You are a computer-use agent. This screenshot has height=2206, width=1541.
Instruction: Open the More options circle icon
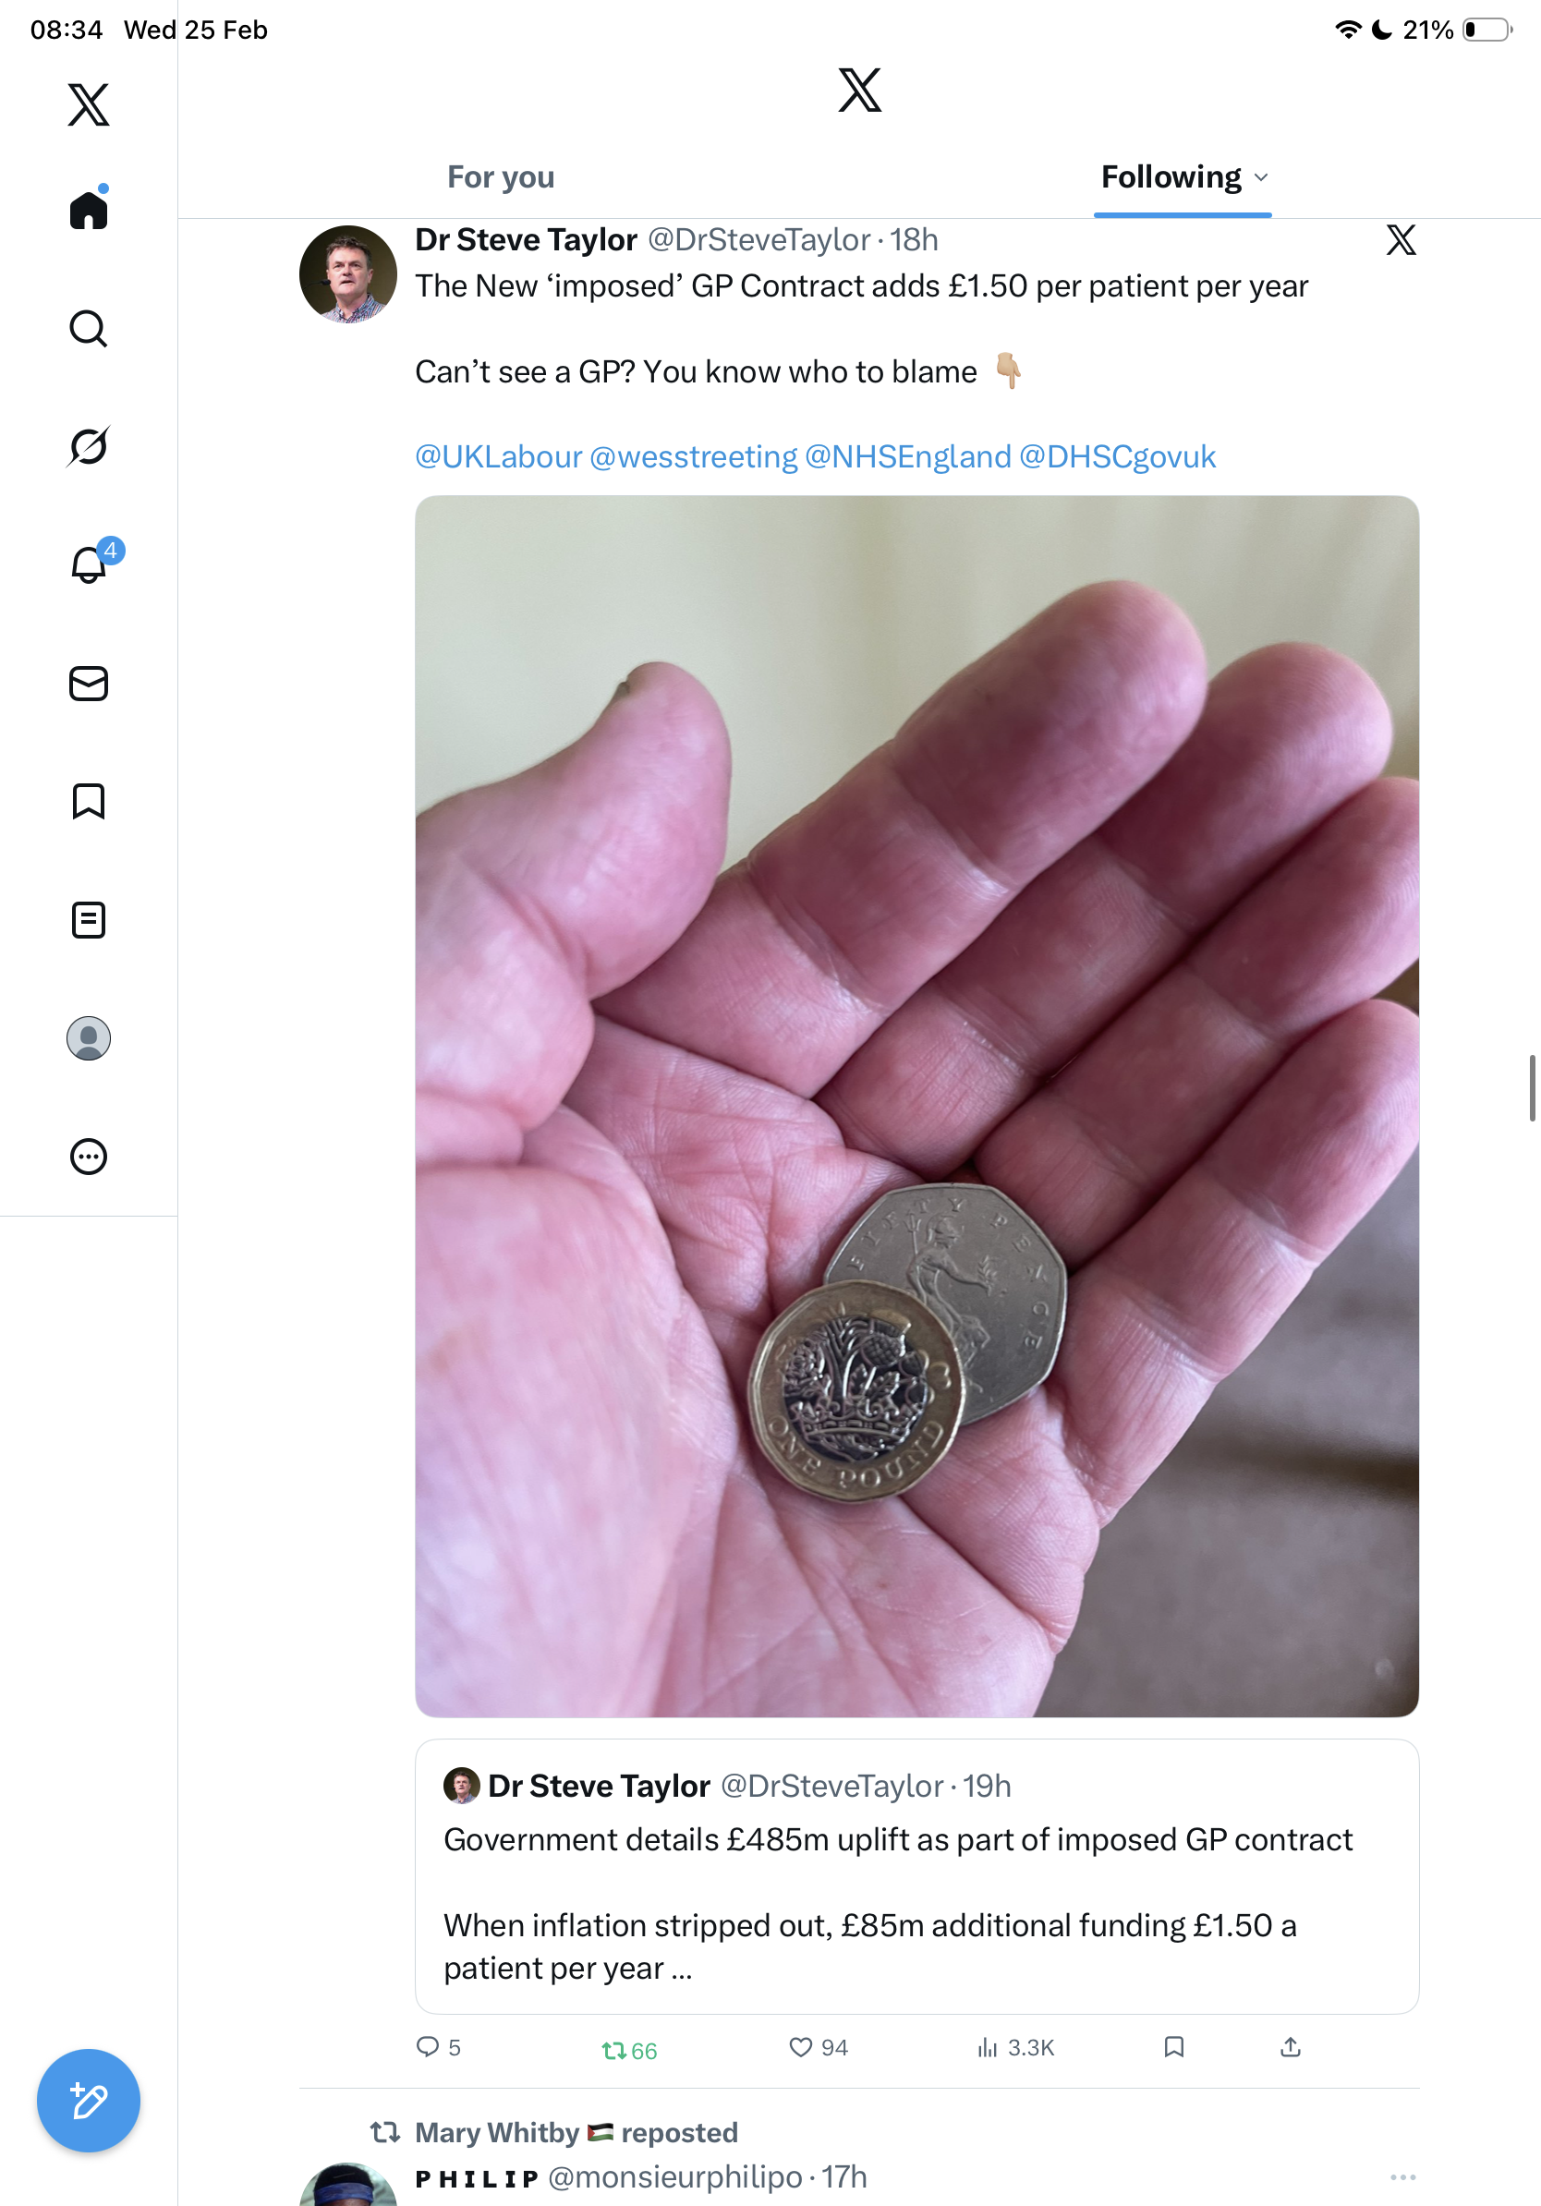point(89,1157)
